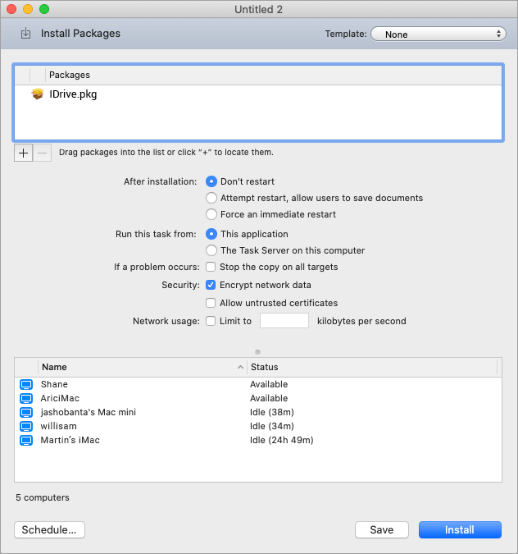Select the AriciMac computer icon
Image resolution: width=518 pixels, height=554 pixels.
[x=26, y=398]
